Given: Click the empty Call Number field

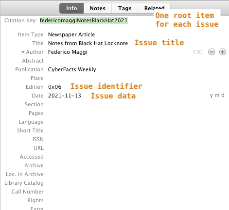Looking at the screenshot, I should (x=136, y=192).
